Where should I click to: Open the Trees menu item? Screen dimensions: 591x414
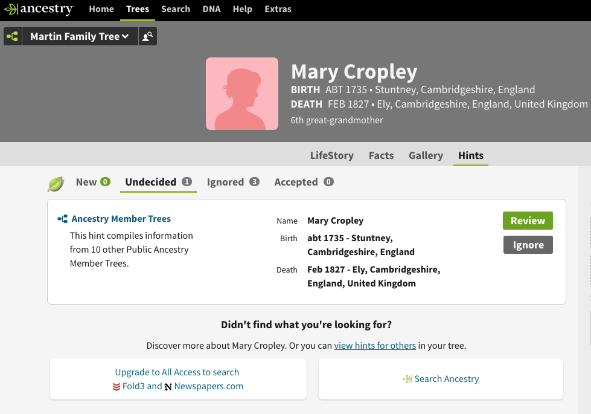pyautogui.click(x=138, y=9)
